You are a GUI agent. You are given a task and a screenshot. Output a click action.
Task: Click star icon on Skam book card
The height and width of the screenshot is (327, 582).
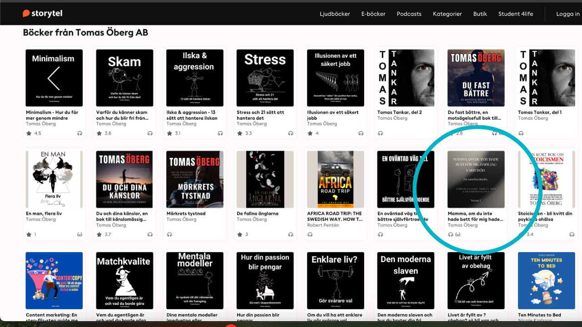(99, 134)
